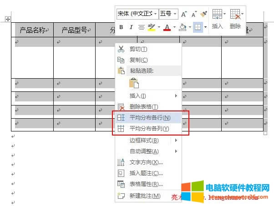The image size is (274, 206).
Task: Open the font name dropdown 宋体
Action: (137, 14)
